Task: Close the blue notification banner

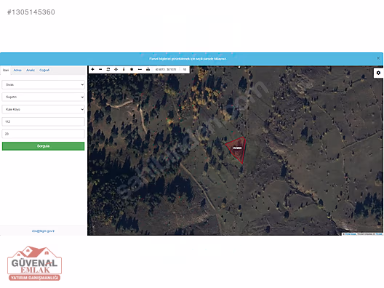Action: 378,58
